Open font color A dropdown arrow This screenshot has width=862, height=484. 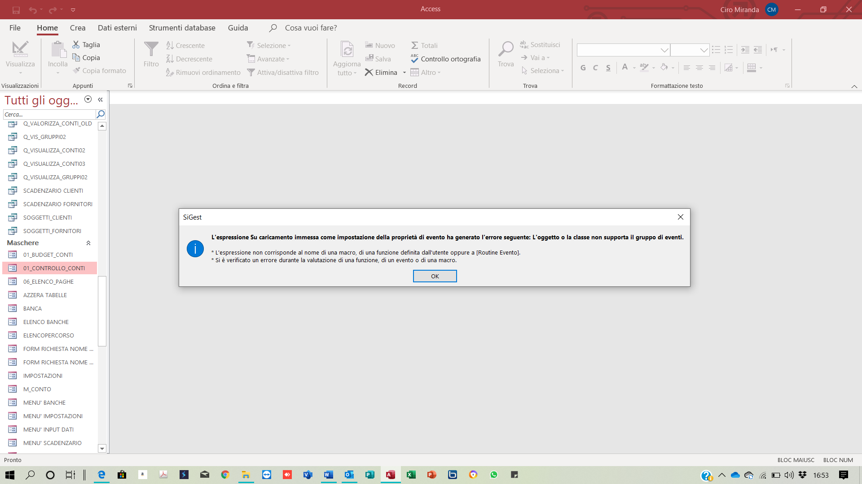coord(634,68)
